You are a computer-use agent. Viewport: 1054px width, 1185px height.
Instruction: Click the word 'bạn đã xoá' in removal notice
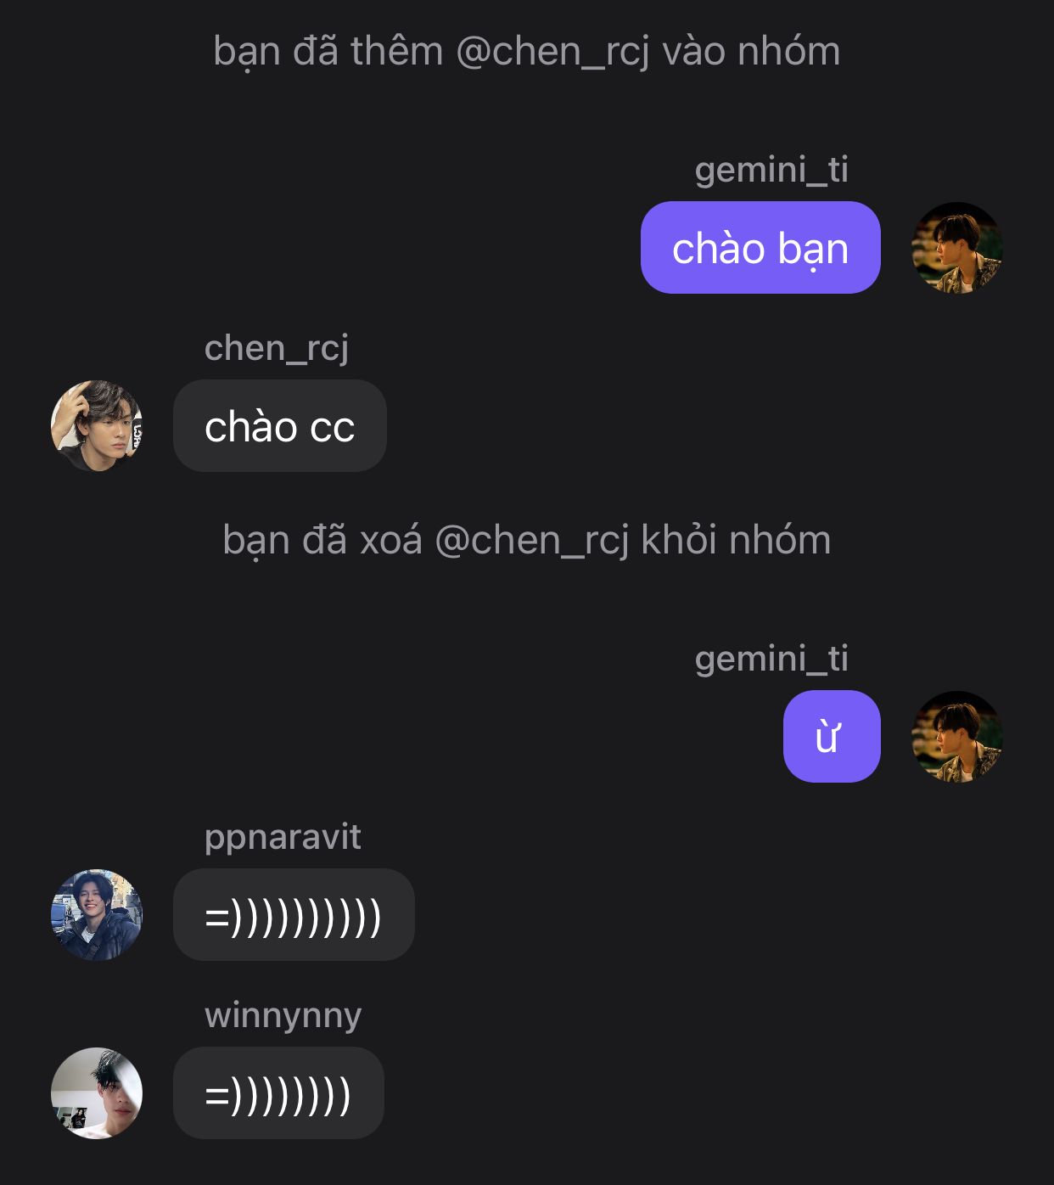322,542
